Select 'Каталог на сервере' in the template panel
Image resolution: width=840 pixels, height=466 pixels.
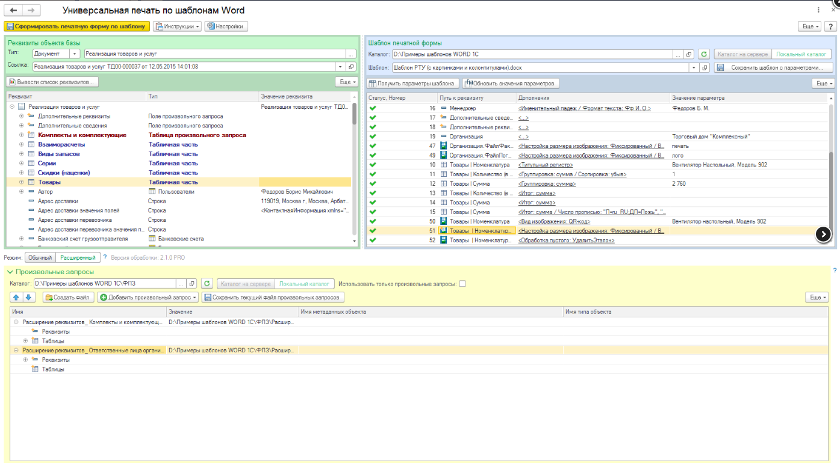[742, 54]
